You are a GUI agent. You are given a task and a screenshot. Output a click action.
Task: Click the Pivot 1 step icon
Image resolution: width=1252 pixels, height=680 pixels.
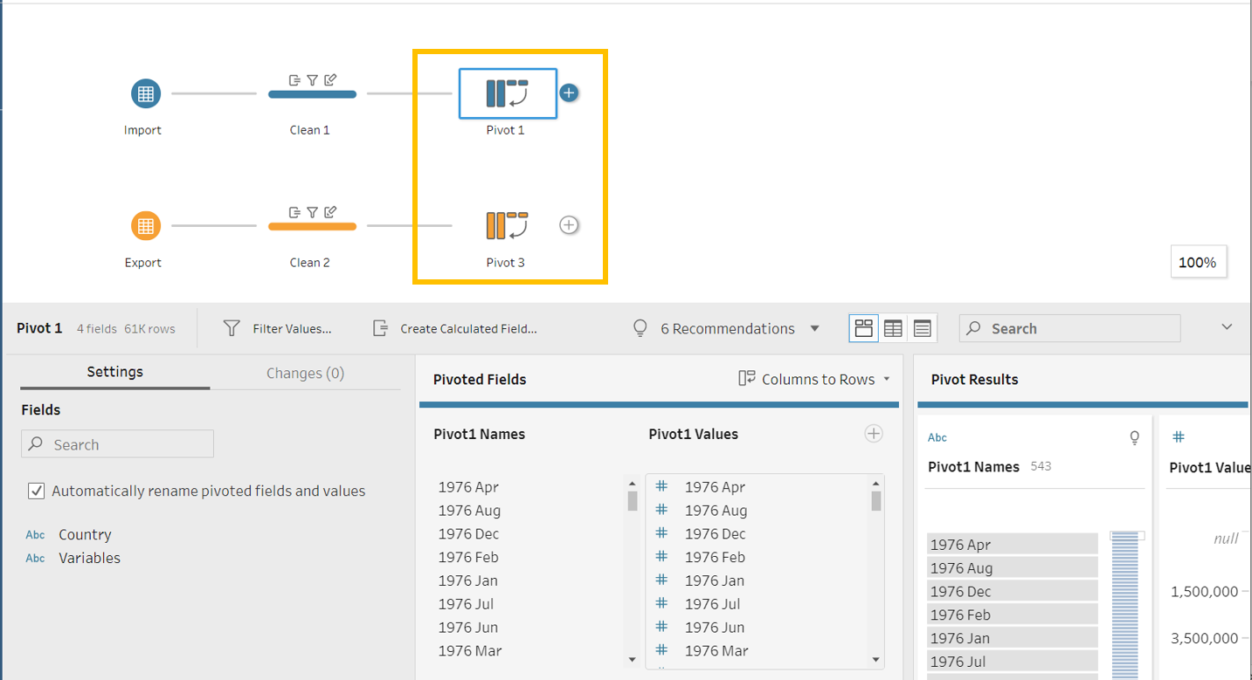point(507,93)
